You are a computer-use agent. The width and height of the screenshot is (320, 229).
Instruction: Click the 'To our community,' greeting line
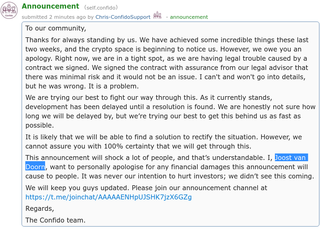tap(56, 28)
